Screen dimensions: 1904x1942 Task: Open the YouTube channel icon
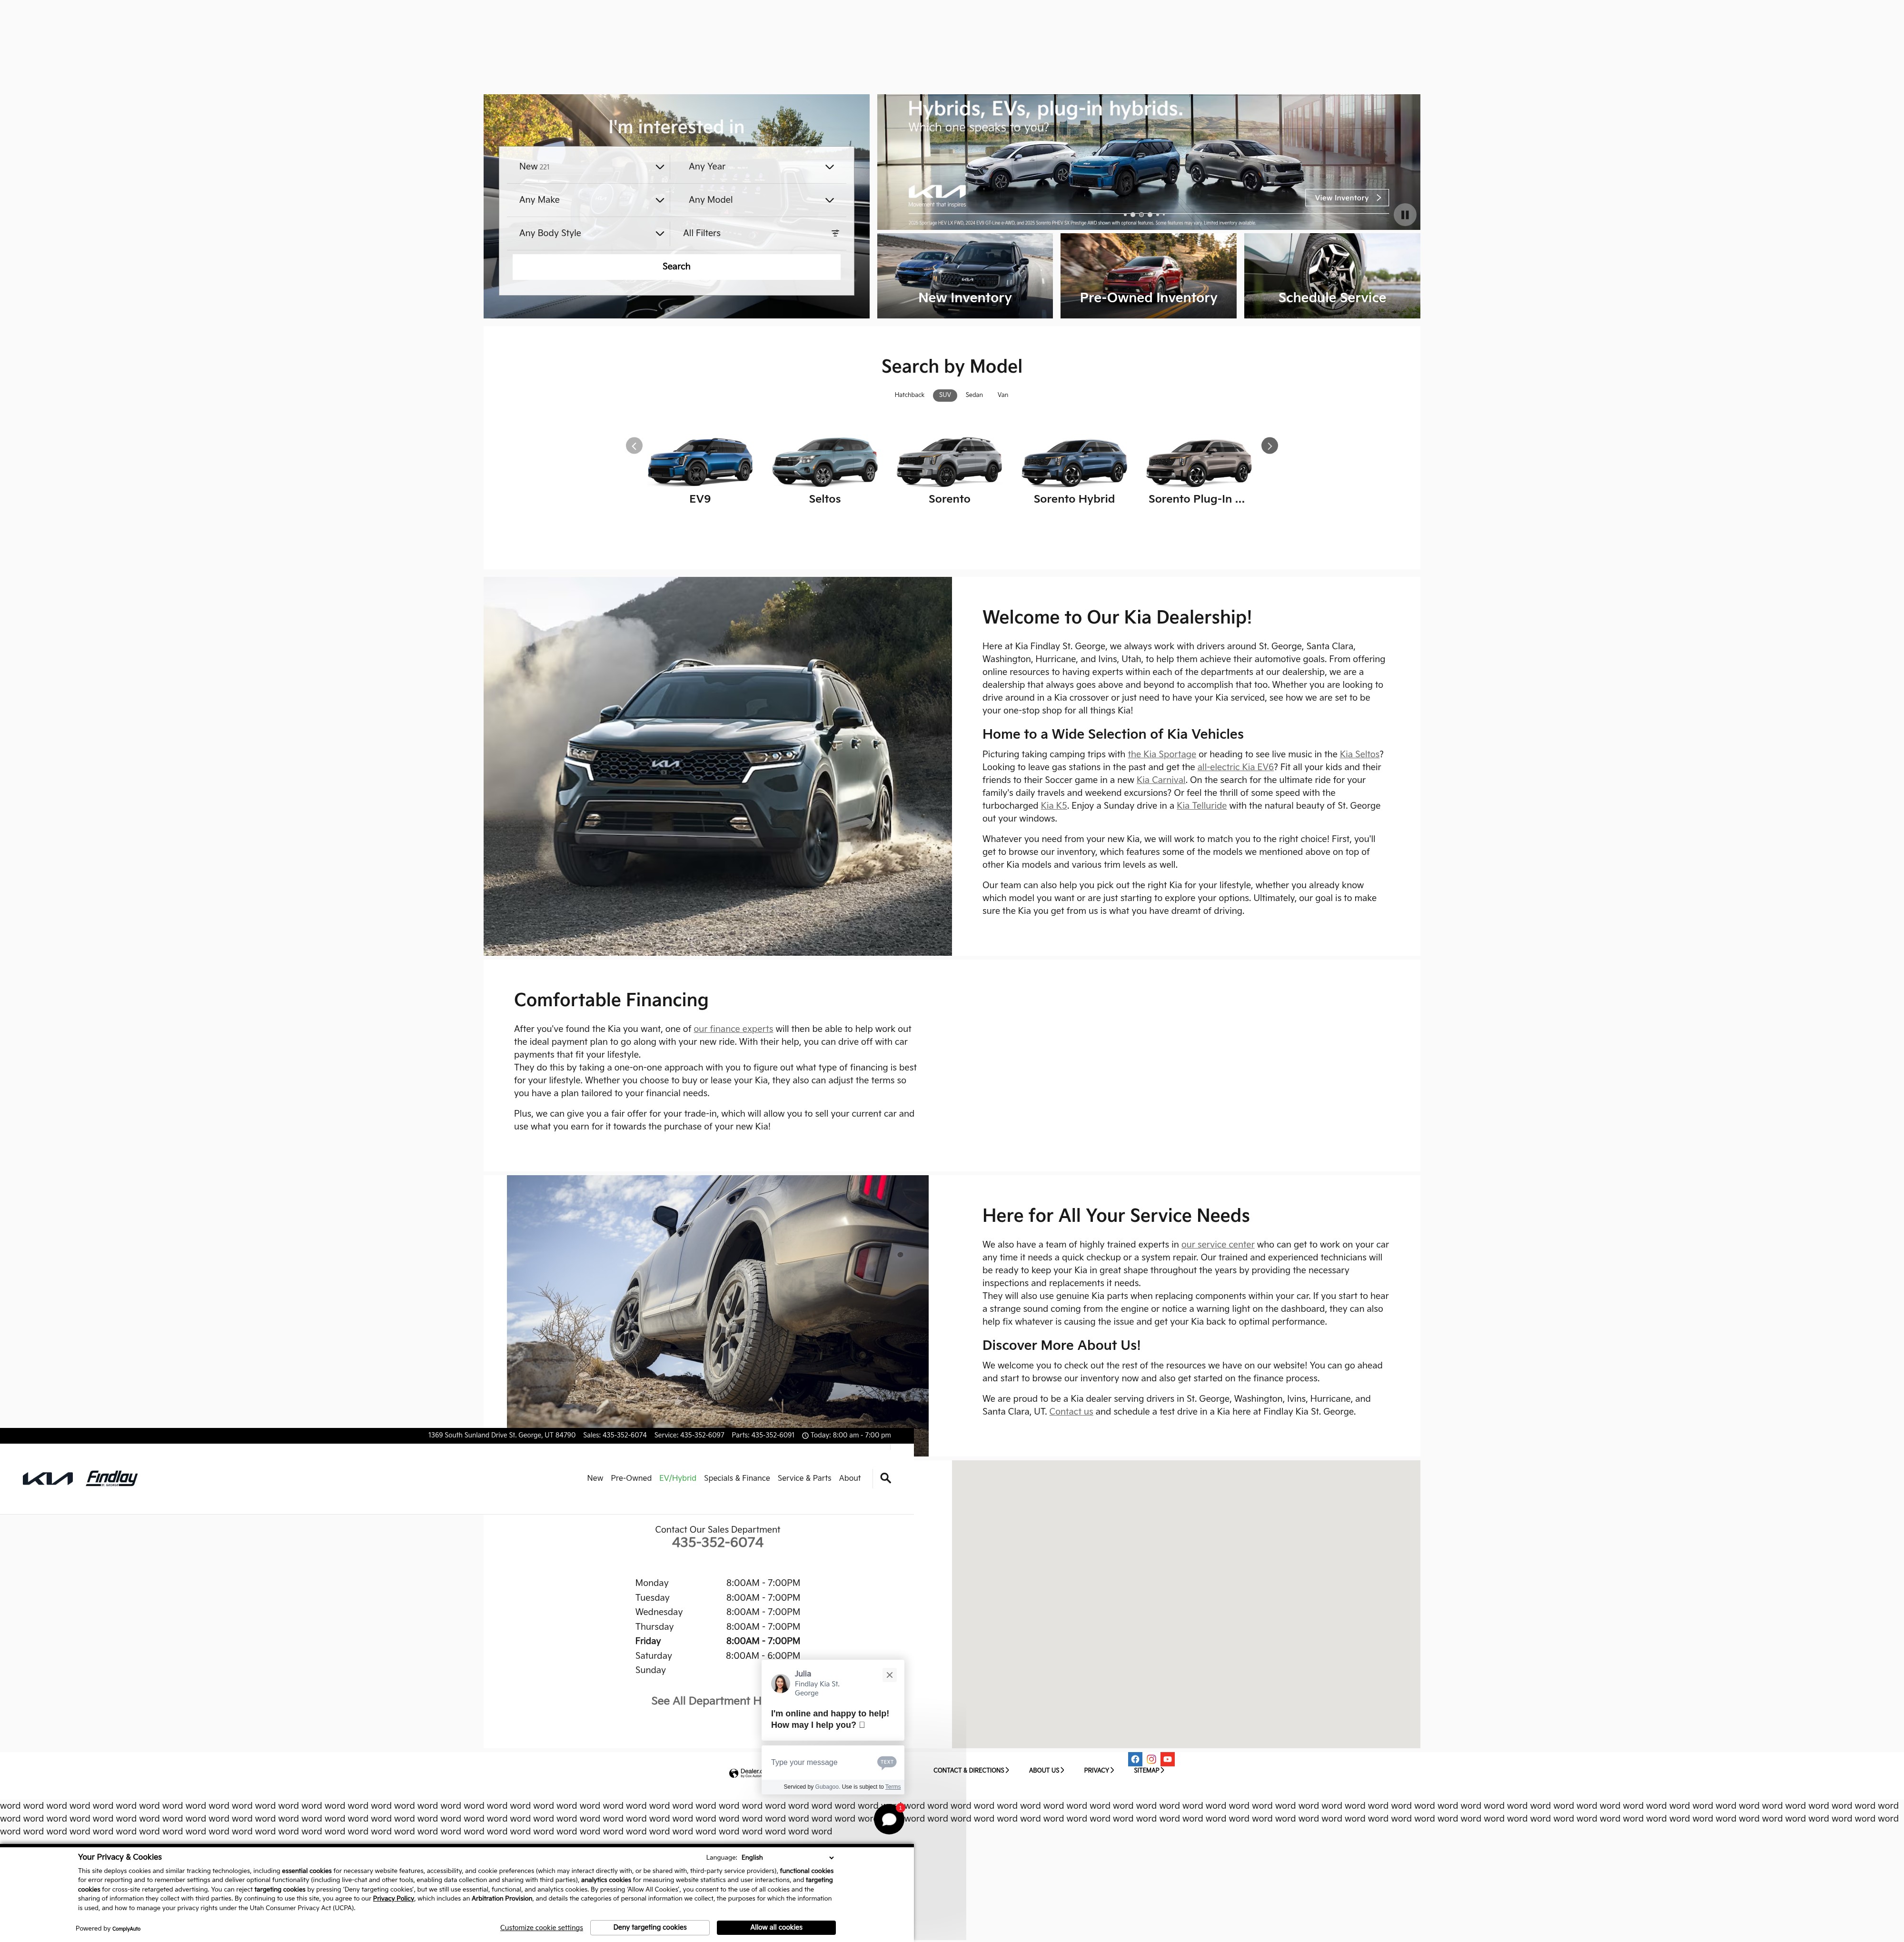[1167, 1759]
